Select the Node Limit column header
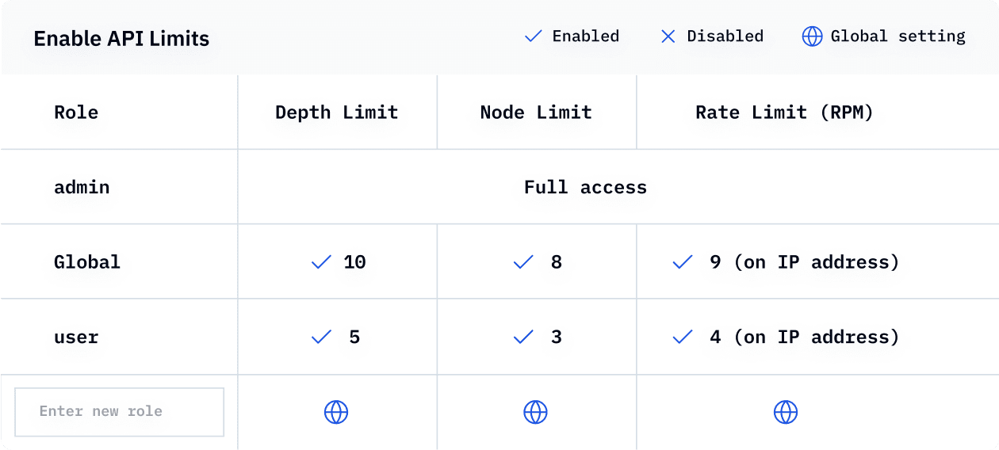 tap(536, 113)
